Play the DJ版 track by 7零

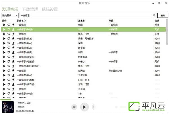[x=4, y=94]
